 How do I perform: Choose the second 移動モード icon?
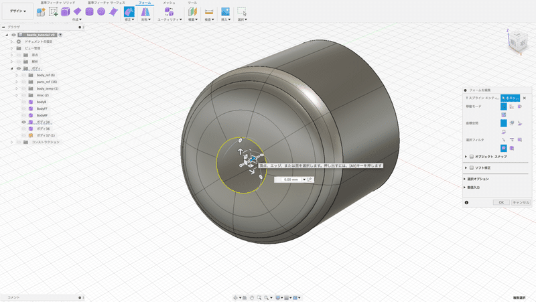(x=512, y=106)
